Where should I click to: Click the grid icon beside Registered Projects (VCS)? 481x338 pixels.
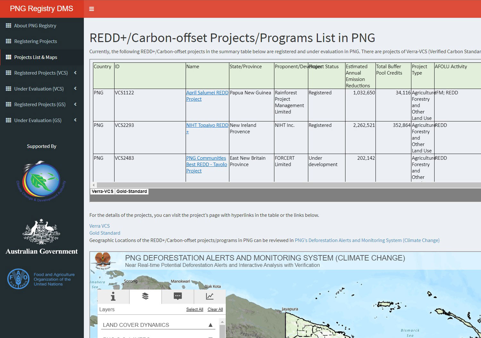[9, 73]
